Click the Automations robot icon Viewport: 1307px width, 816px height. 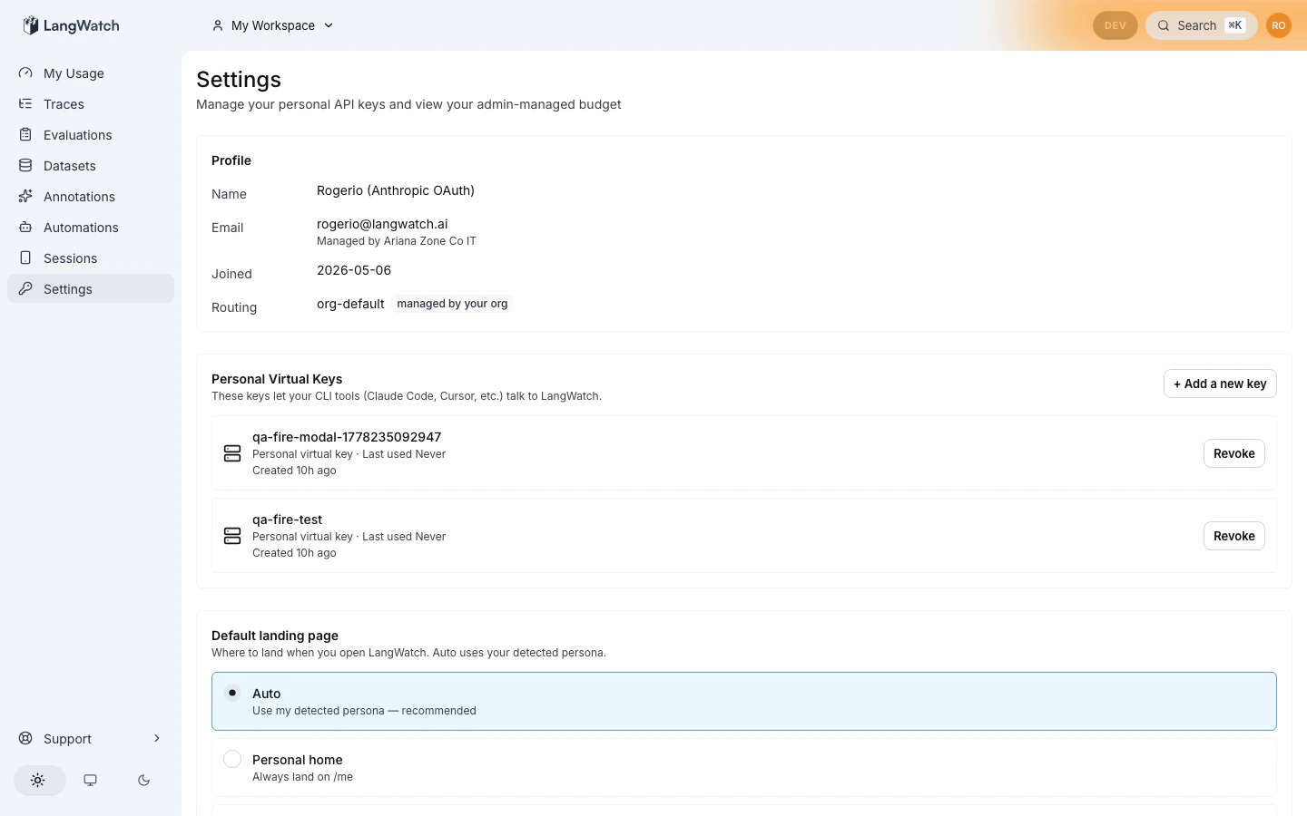(25, 227)
